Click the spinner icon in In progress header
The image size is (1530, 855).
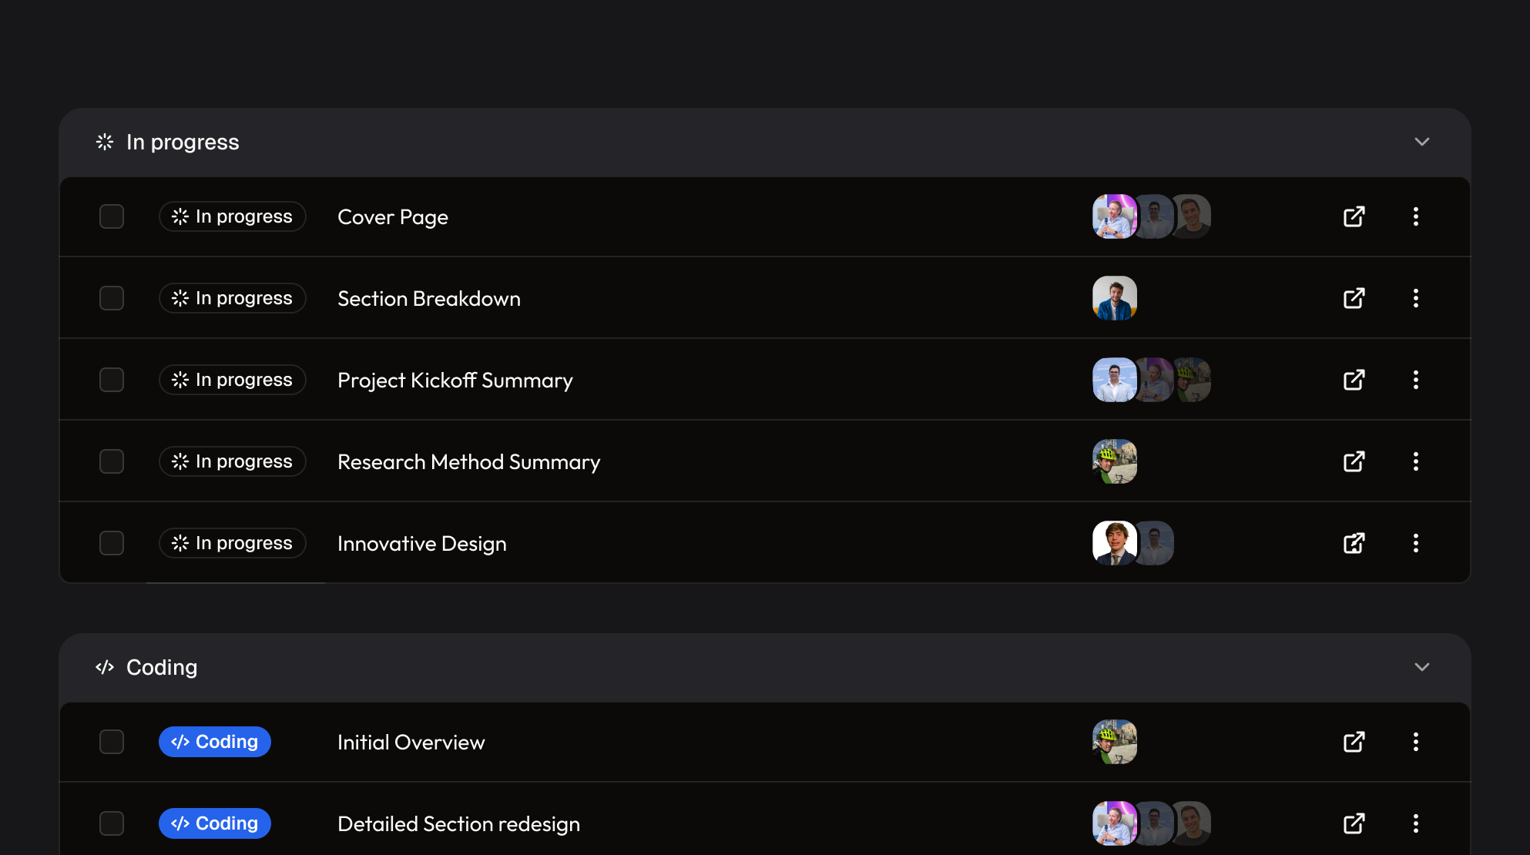pos(104,142)
